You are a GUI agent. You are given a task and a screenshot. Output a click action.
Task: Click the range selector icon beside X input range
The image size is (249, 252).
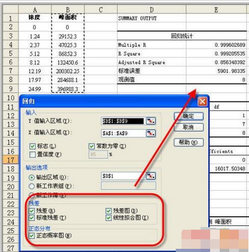(151, 133)
